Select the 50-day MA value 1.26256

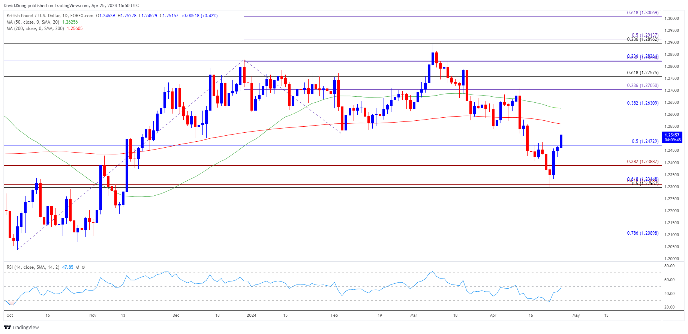click(x=70, y=22)
